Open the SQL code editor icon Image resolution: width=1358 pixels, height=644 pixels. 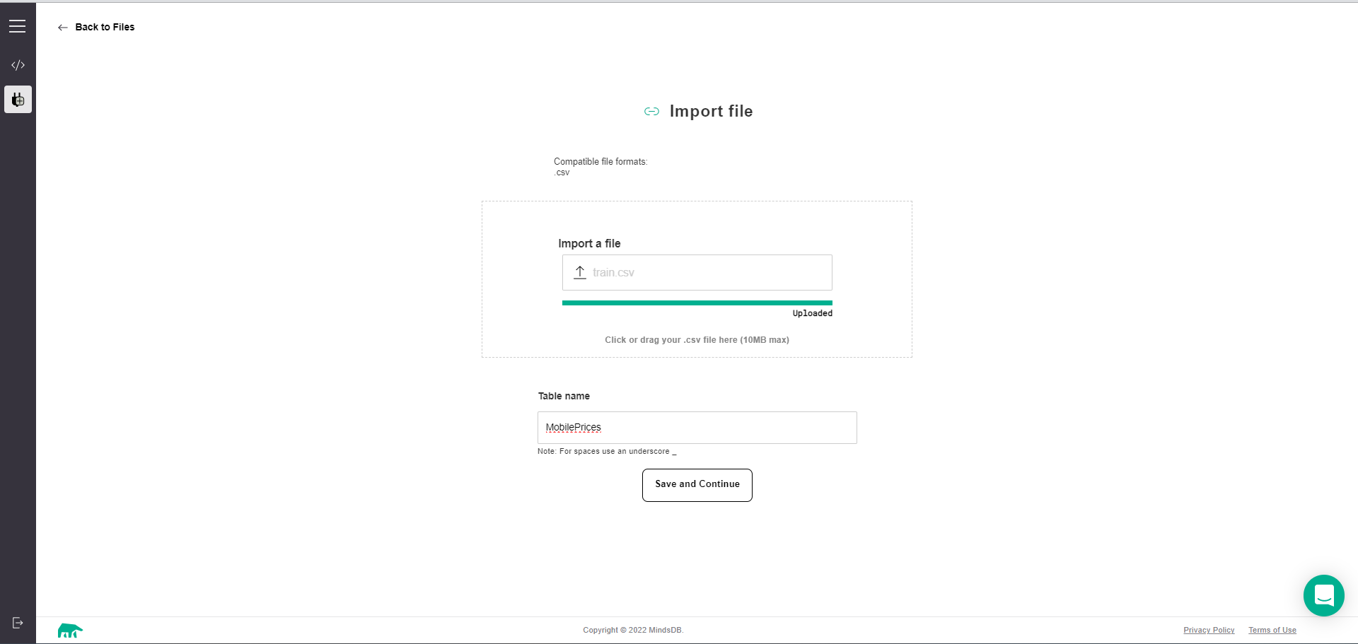click(x=18, y=65)
